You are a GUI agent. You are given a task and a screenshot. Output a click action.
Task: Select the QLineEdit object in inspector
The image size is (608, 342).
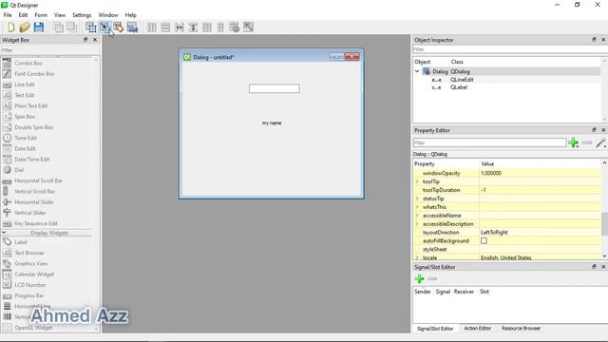[462, 80]
